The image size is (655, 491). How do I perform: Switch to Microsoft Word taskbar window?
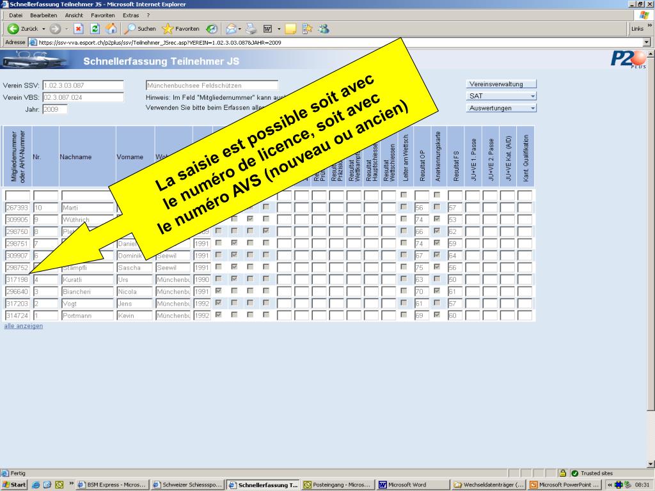click(x=413, y=485)
